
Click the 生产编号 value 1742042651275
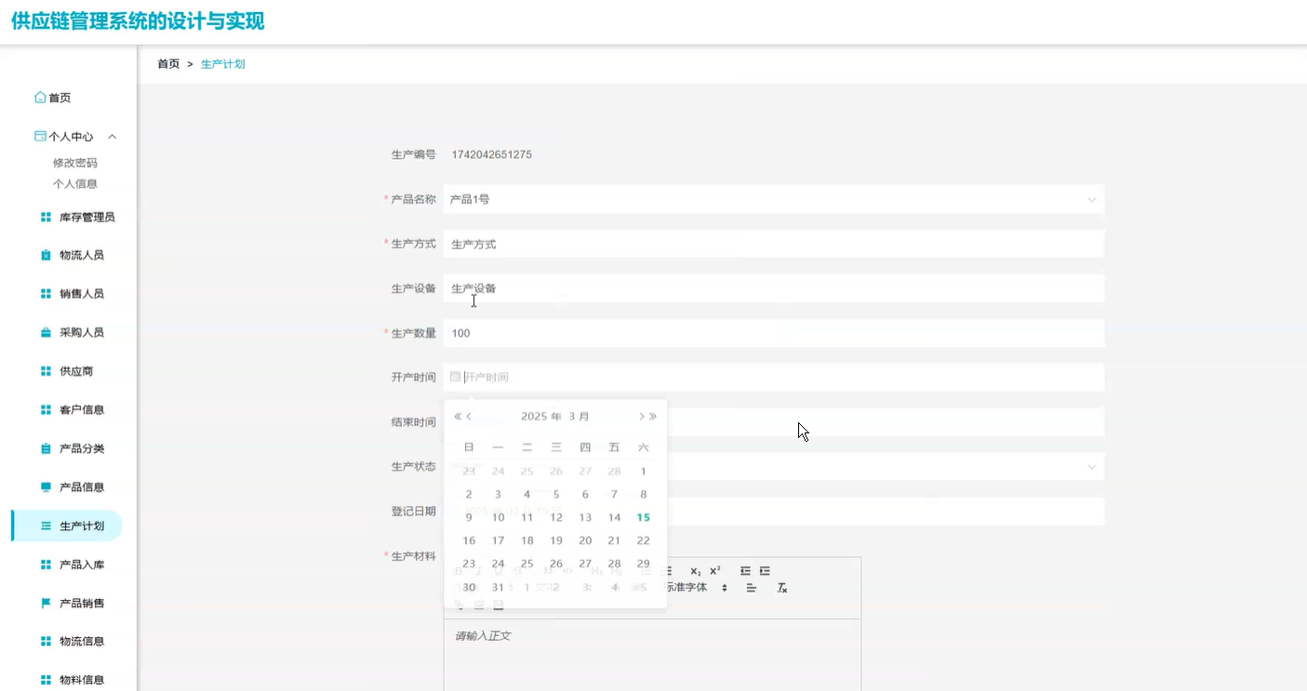coord(491,154)
